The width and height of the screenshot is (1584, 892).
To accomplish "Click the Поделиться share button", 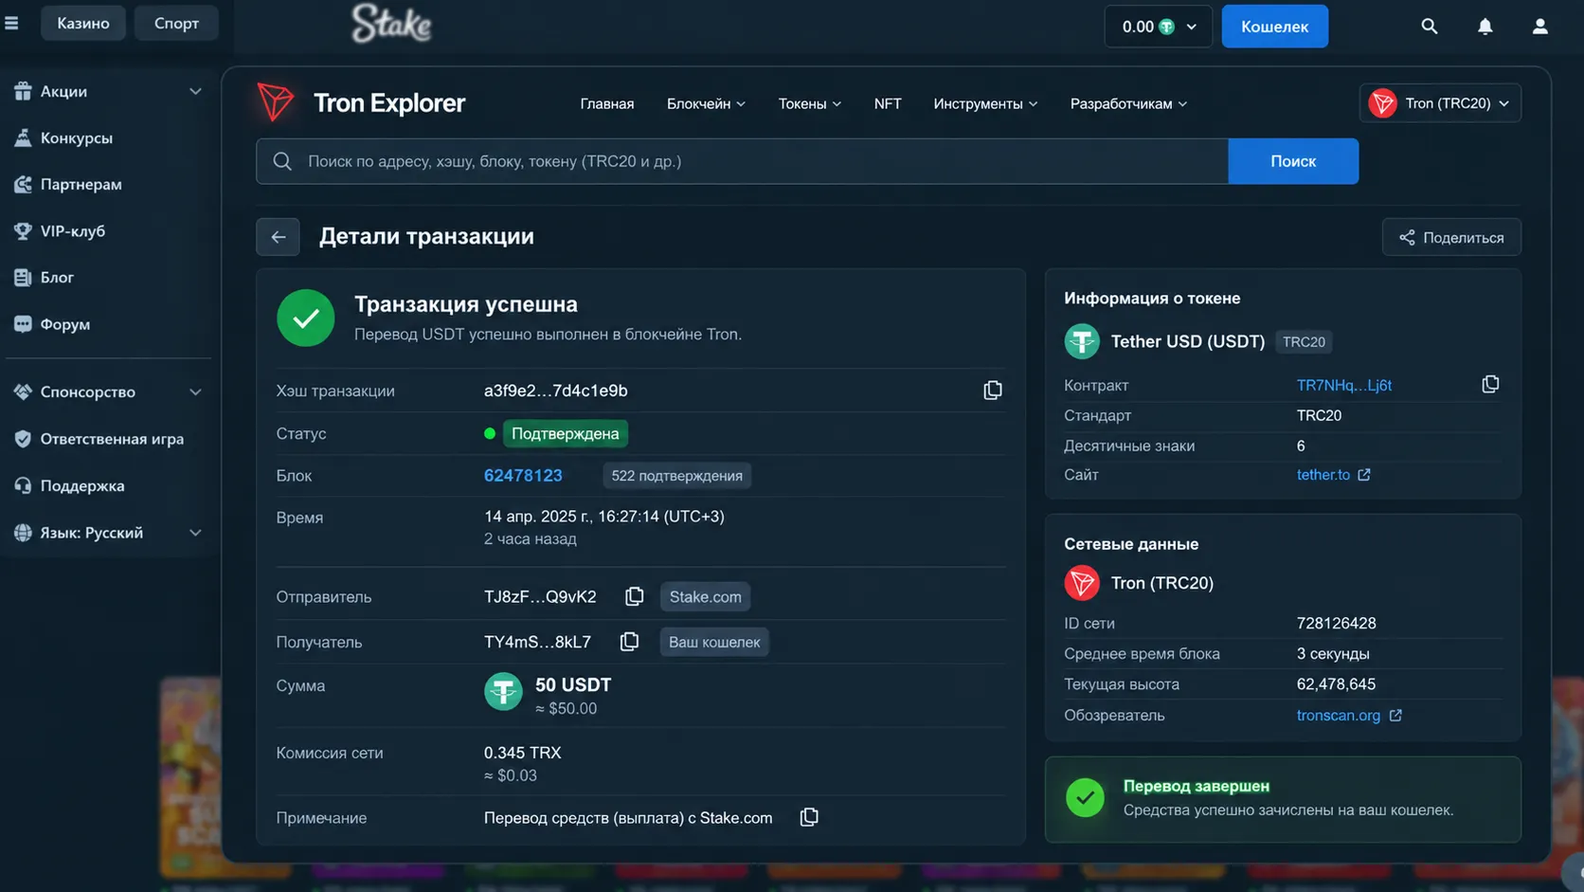I will (x=1451, y=237).
